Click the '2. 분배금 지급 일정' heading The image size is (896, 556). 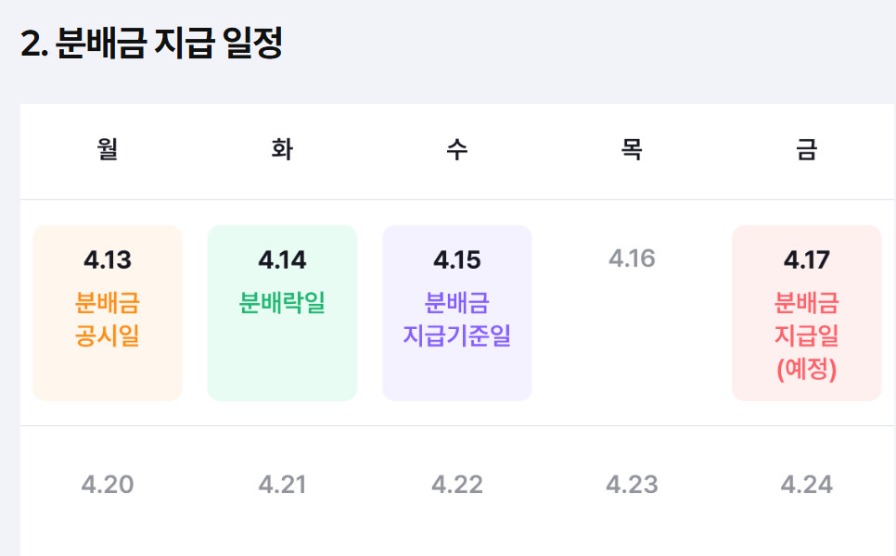coord(151,44)
